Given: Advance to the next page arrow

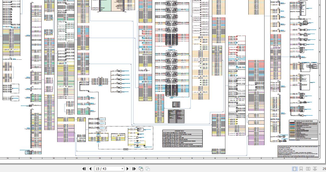Looking at the screenshot, I should click(127, 169).
